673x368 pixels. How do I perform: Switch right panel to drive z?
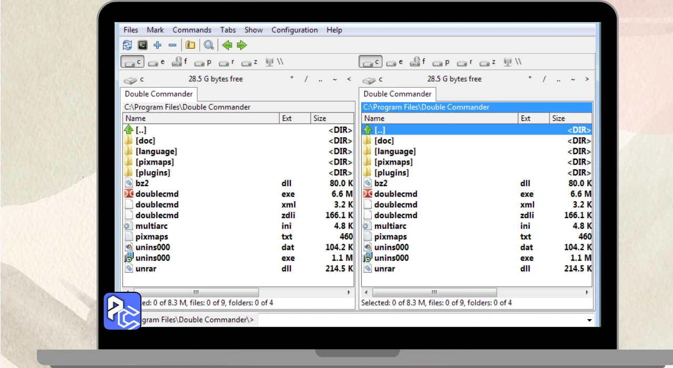tap(487, 62)
